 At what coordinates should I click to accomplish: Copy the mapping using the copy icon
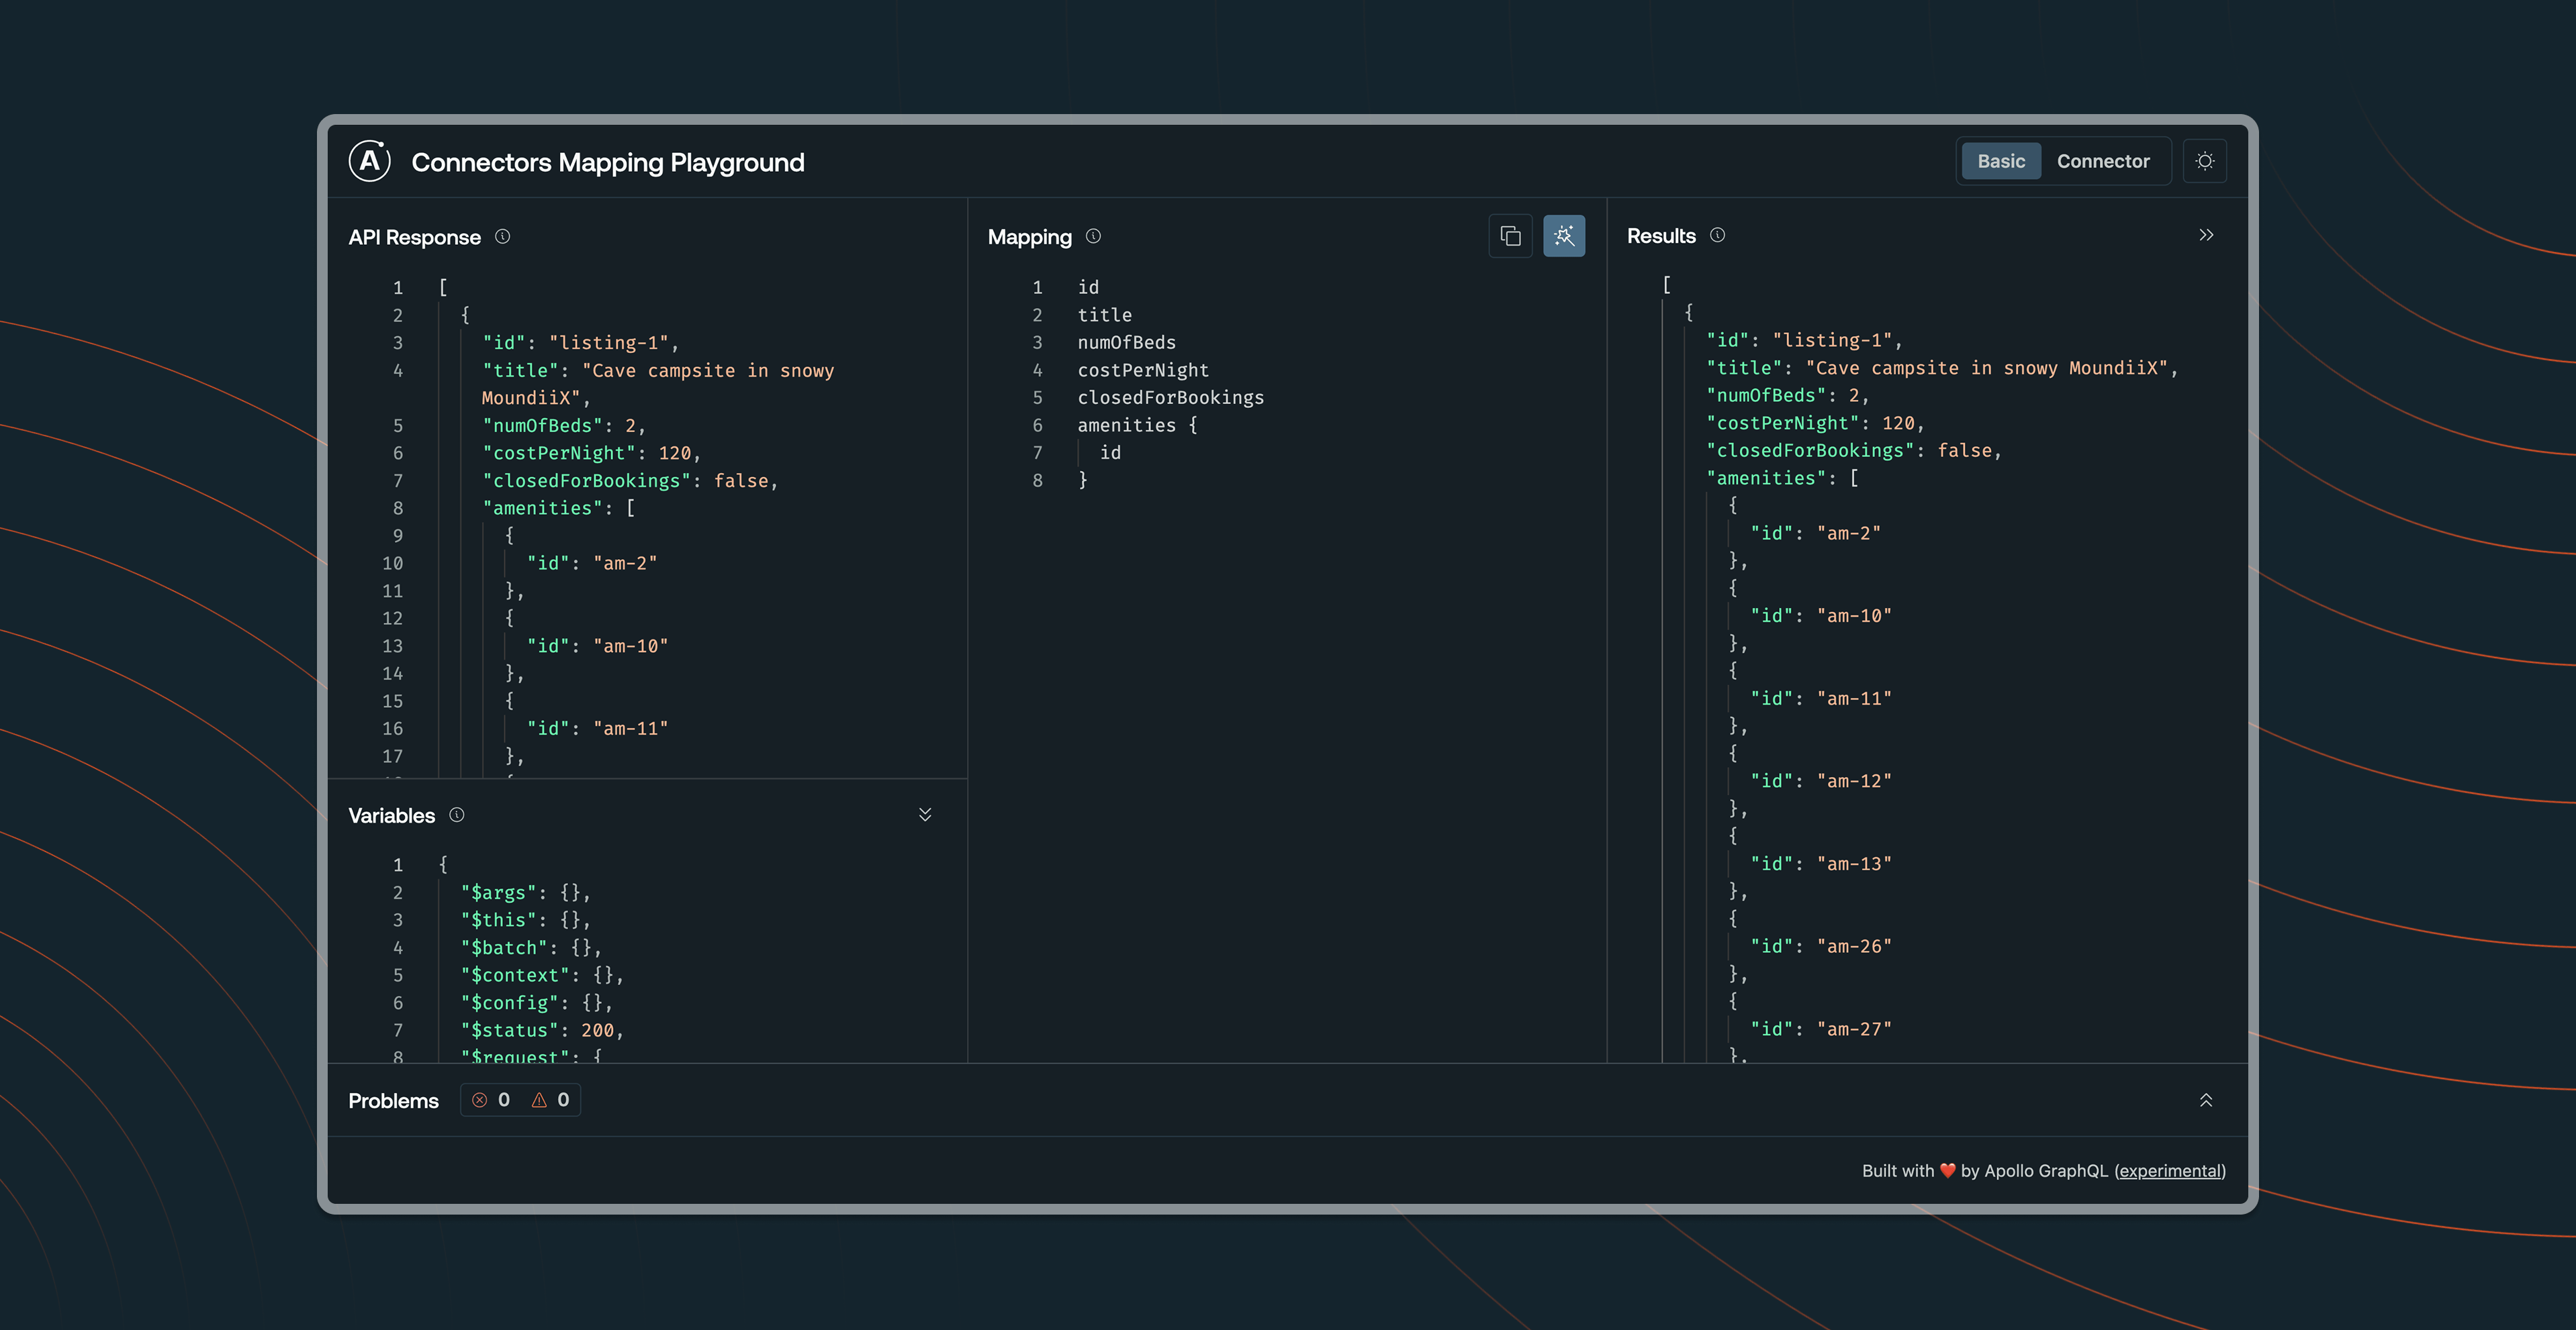[1510, 236]
